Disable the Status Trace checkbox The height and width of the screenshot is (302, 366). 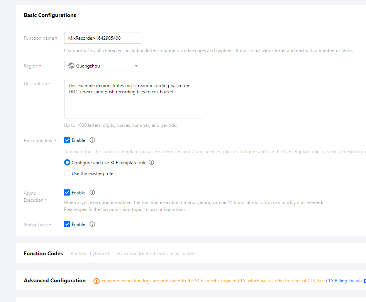pyautogui.click(x=67, y=224)
